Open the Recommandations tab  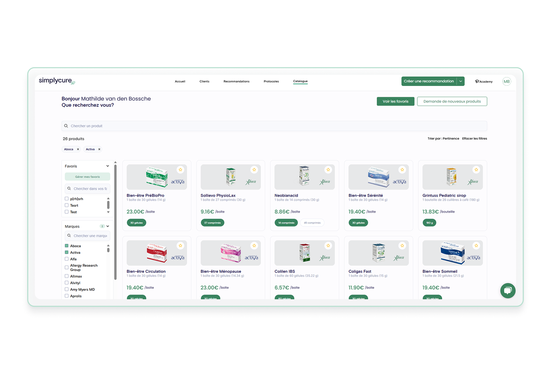point(236,82)
